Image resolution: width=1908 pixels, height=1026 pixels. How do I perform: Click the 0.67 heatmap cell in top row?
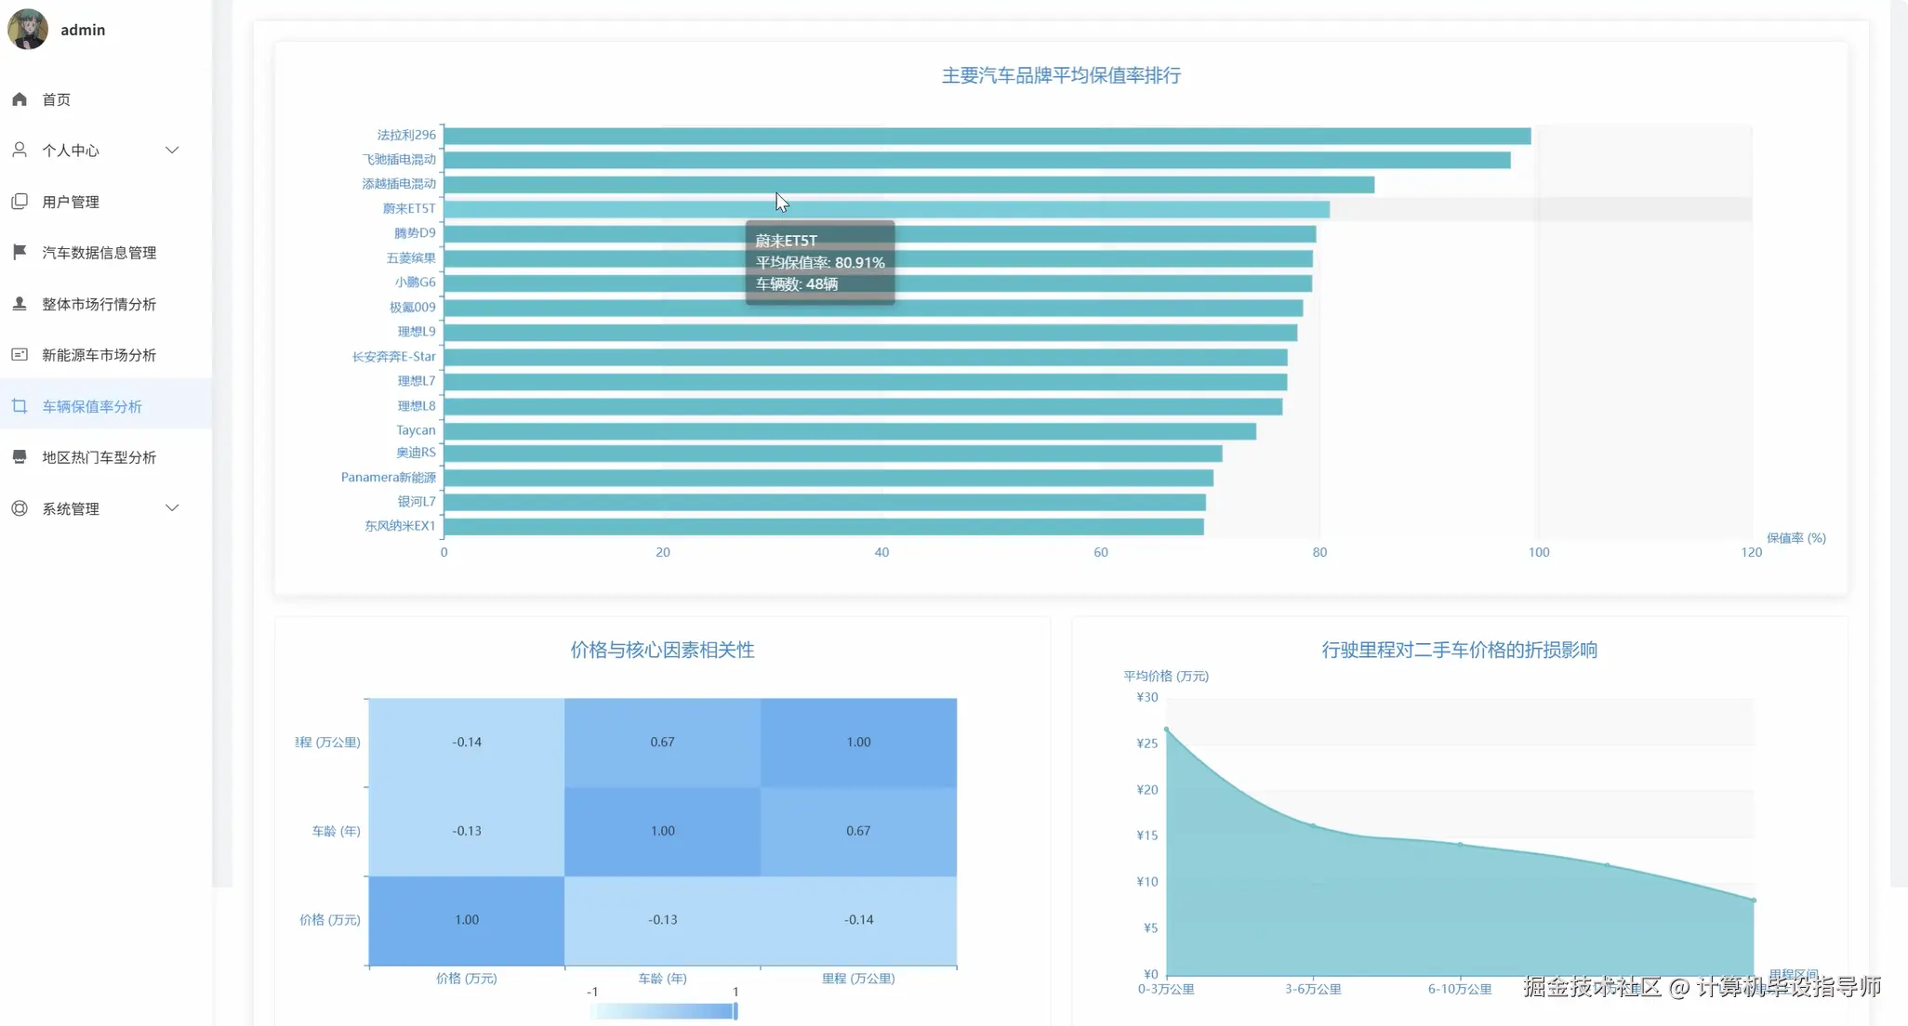662,742
